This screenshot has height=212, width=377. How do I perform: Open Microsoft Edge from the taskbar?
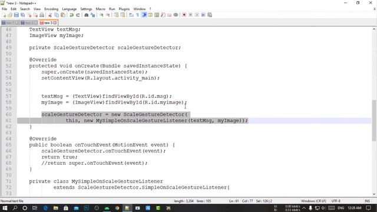click(45, 208)
